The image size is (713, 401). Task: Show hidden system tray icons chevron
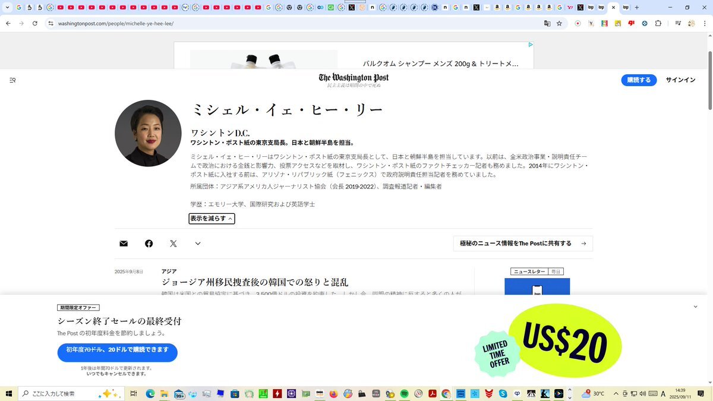pyautogui.click(x=616, y=393)
